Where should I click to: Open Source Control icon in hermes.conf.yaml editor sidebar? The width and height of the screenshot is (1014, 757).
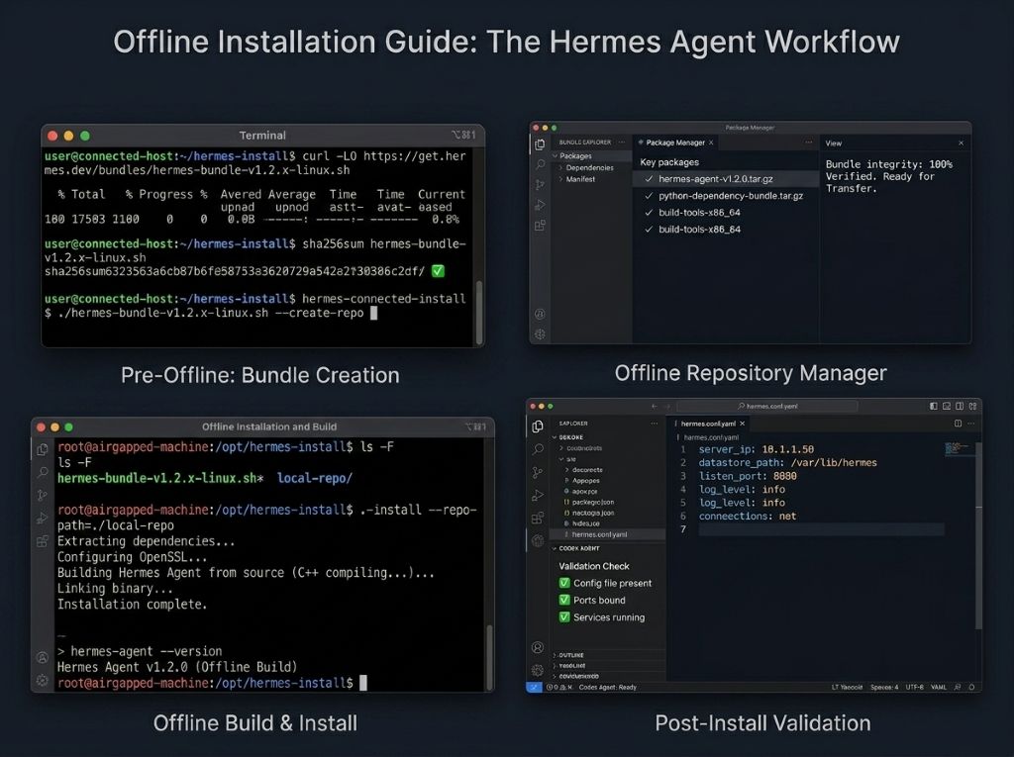(538, 473)
